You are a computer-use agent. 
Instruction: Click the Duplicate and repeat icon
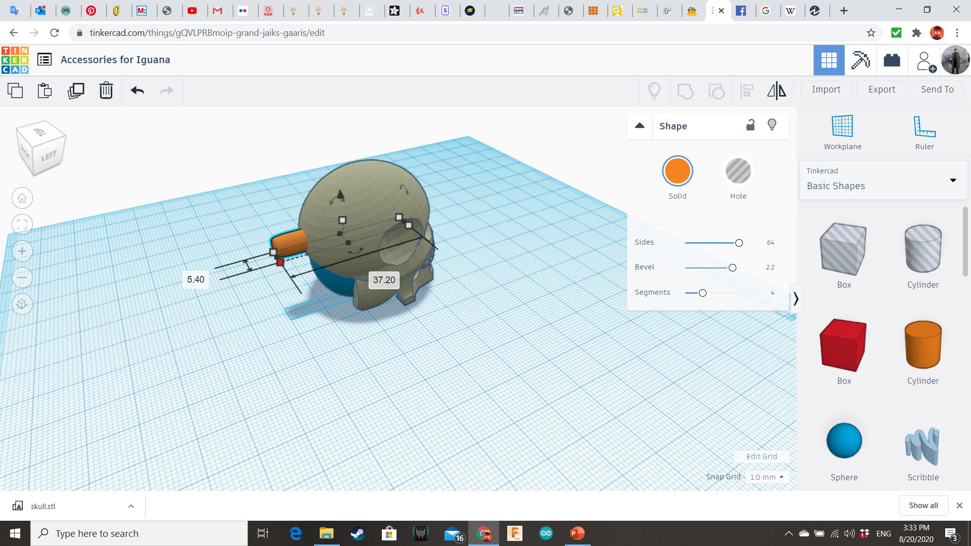point(76,90)
